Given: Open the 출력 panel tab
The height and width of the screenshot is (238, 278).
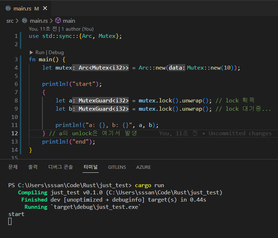Looking at the screenshot, I should pos(33,167).
